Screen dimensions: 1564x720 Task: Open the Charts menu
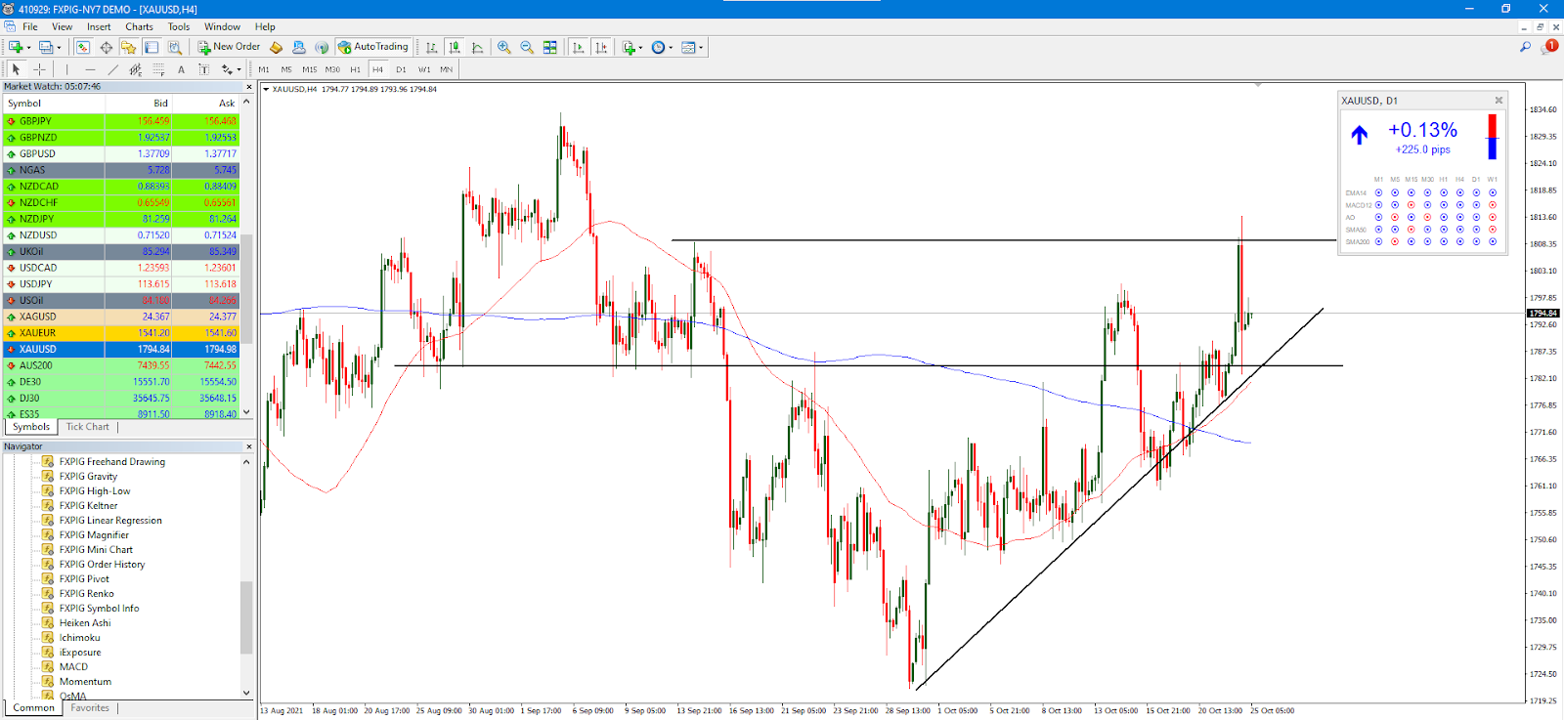click(139, 26)
